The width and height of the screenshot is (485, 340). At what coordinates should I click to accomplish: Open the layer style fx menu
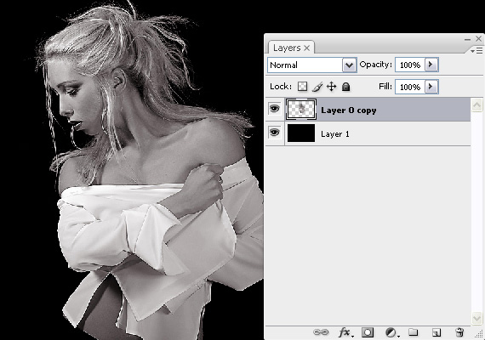point(345,332)
